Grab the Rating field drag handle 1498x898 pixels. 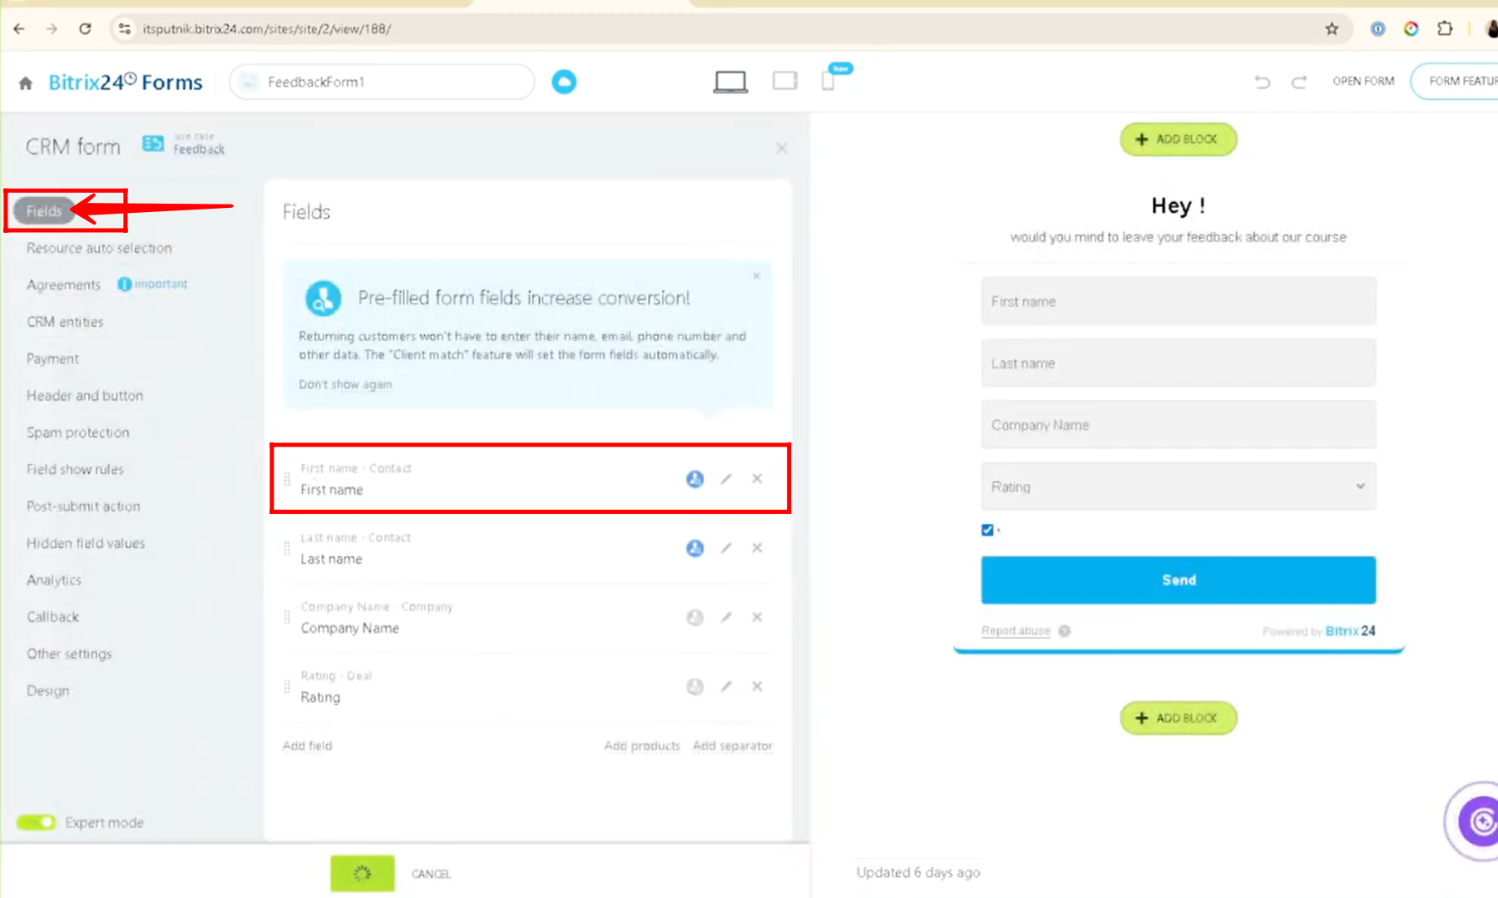(287, 686)
